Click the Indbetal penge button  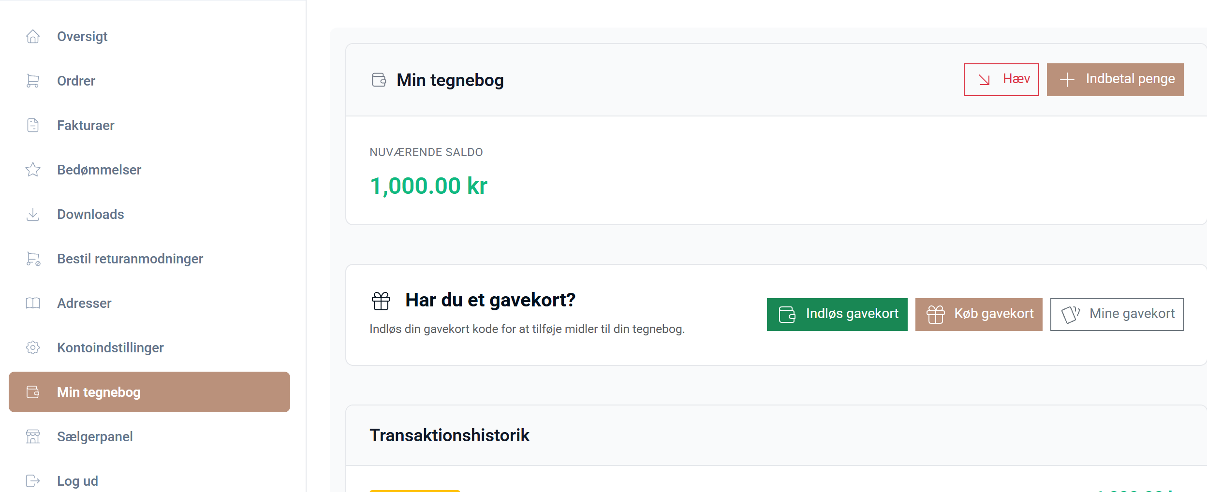(1115, 80)
